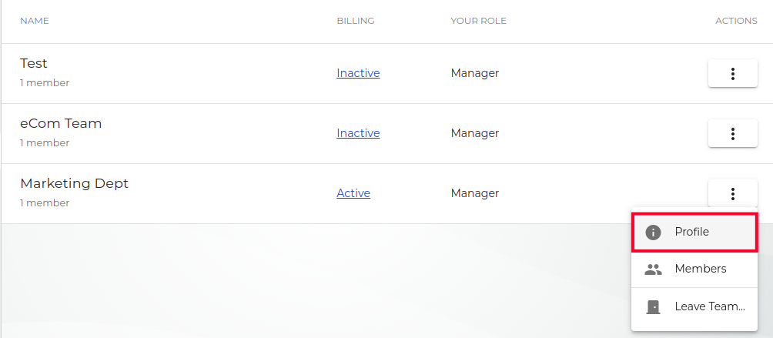Click eCom Team's Inactive billing link

(358, 134)
